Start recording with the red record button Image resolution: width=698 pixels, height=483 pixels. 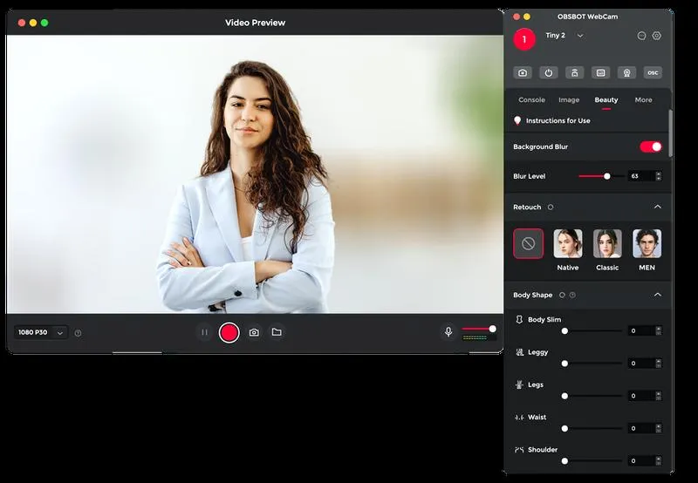(229, 333)
